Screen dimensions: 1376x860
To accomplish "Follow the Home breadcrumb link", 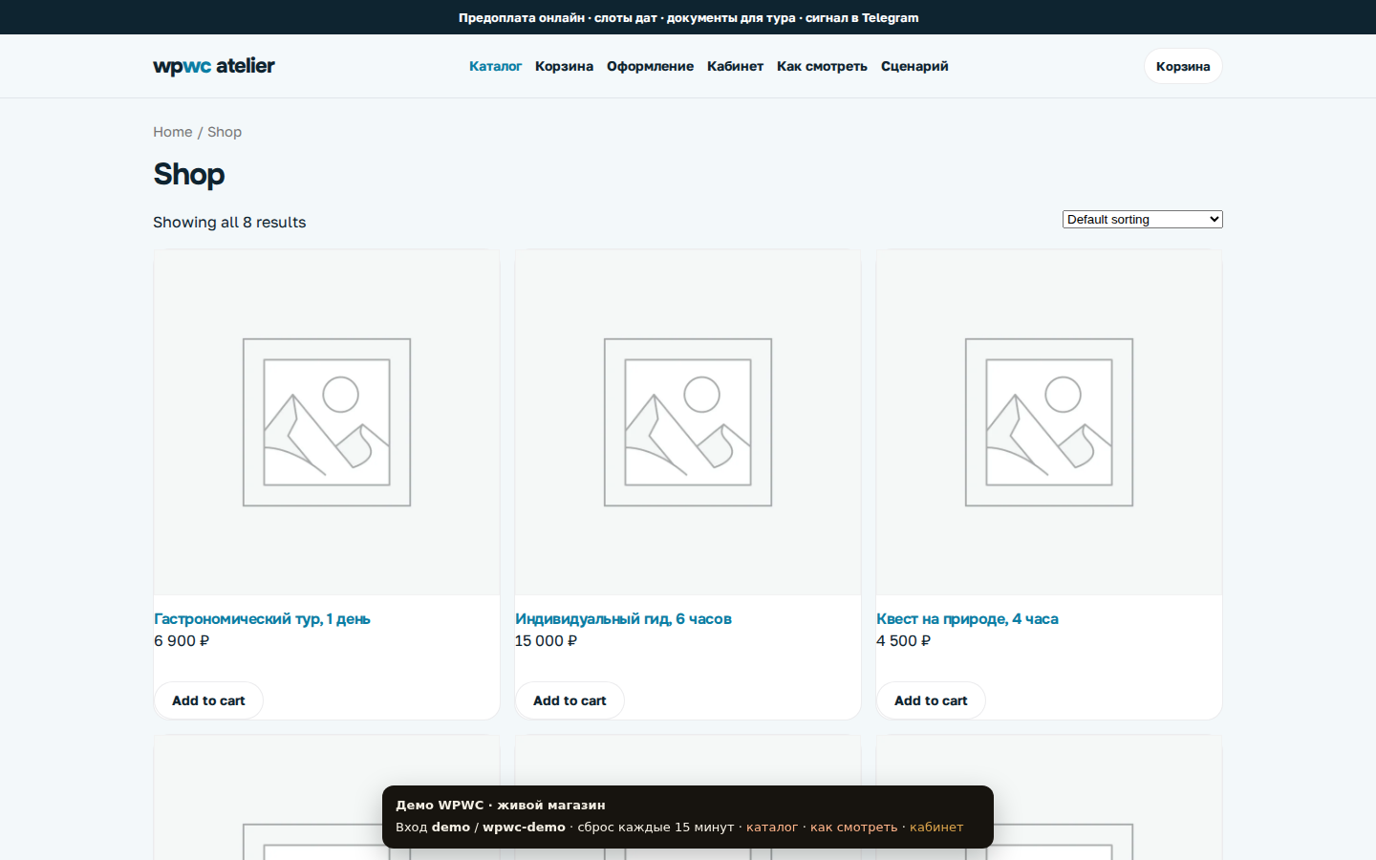I will tap(173, 132).
